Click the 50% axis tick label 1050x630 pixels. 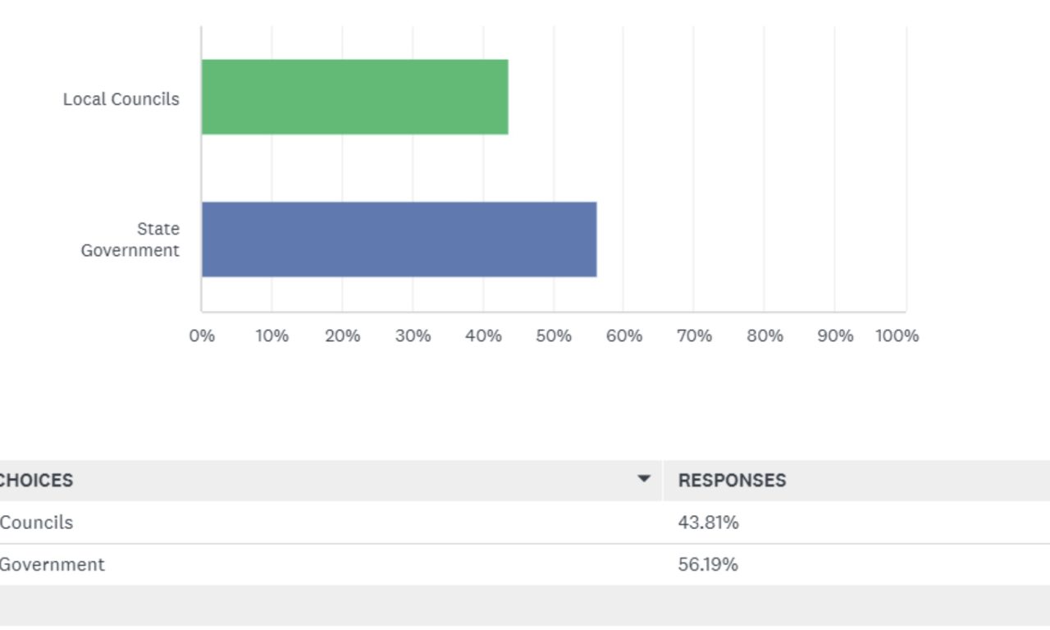click(x=554, y=336)
